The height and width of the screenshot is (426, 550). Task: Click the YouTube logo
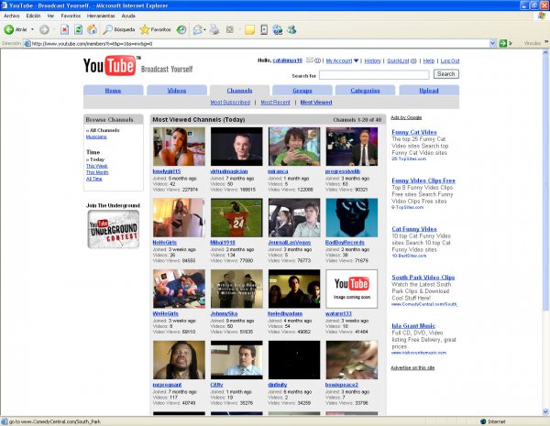[x=110, y=66]
